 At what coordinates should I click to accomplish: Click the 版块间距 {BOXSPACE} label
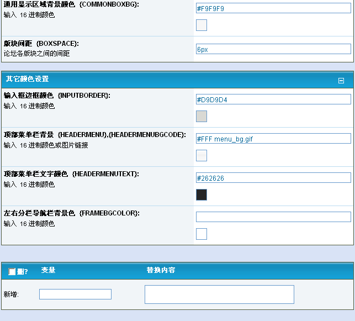[x=41, y=43]
